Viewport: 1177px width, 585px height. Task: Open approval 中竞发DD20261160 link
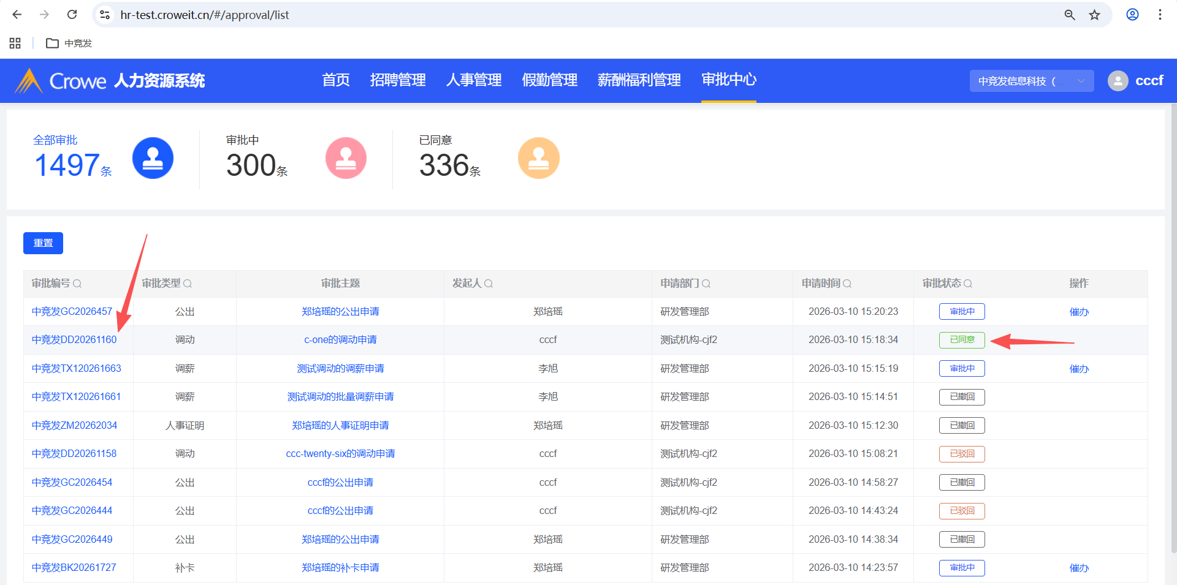(x=74, y=340)
